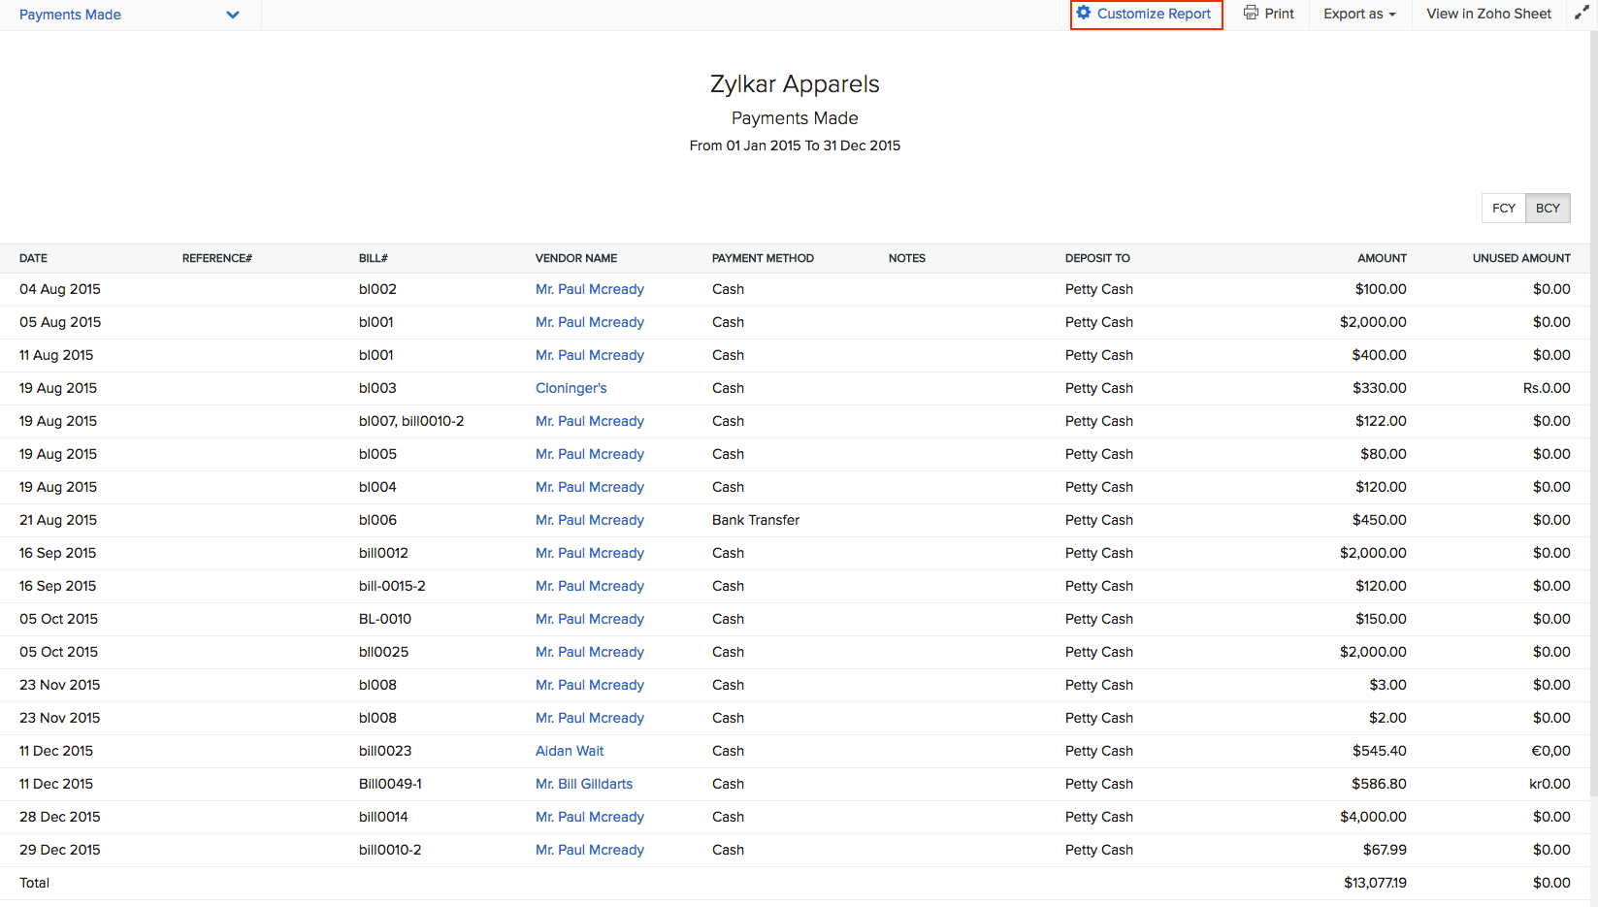Viewport: 1598px width, 907px height.
Task: Switch to FCY currency view
Action: coord(1503,208)
